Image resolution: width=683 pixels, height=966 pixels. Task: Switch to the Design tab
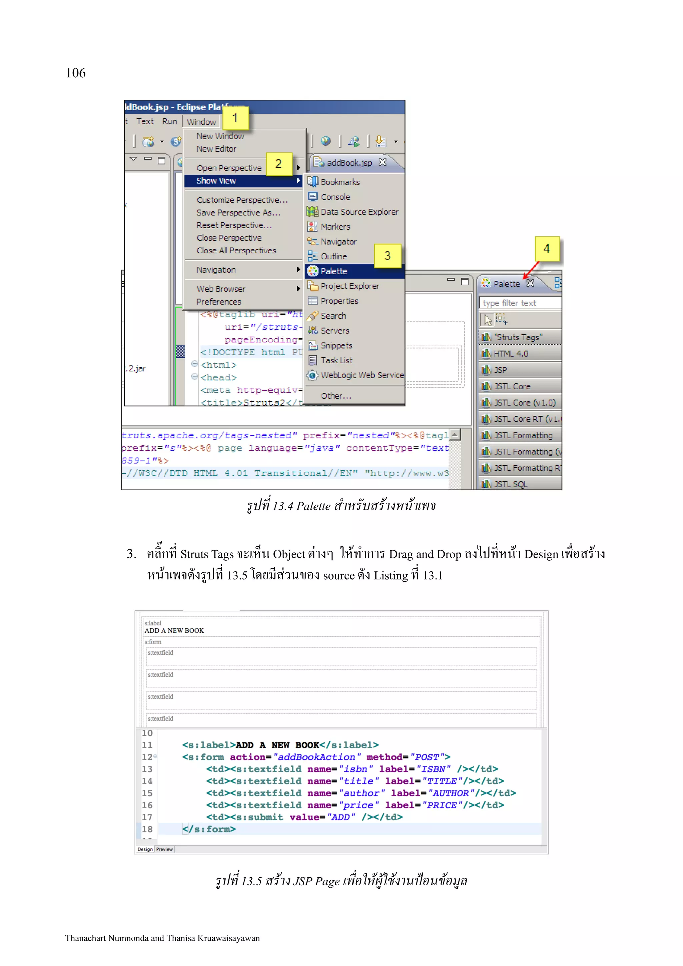coord(145,849)
